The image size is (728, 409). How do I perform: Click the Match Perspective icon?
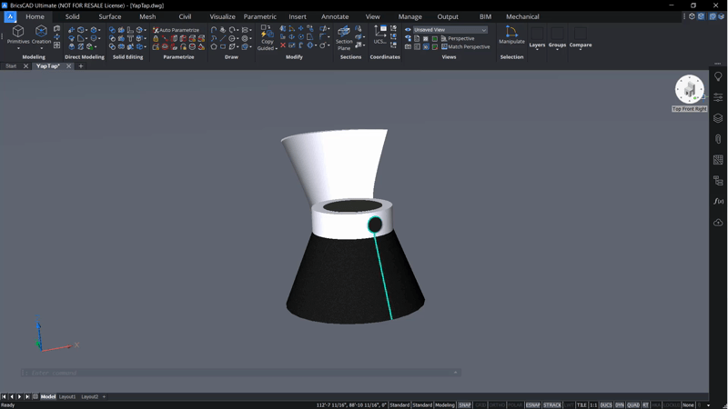pyautogui.click(x=444, y=47)
